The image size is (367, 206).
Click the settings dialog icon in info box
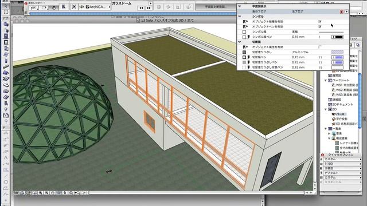(64, 7)
